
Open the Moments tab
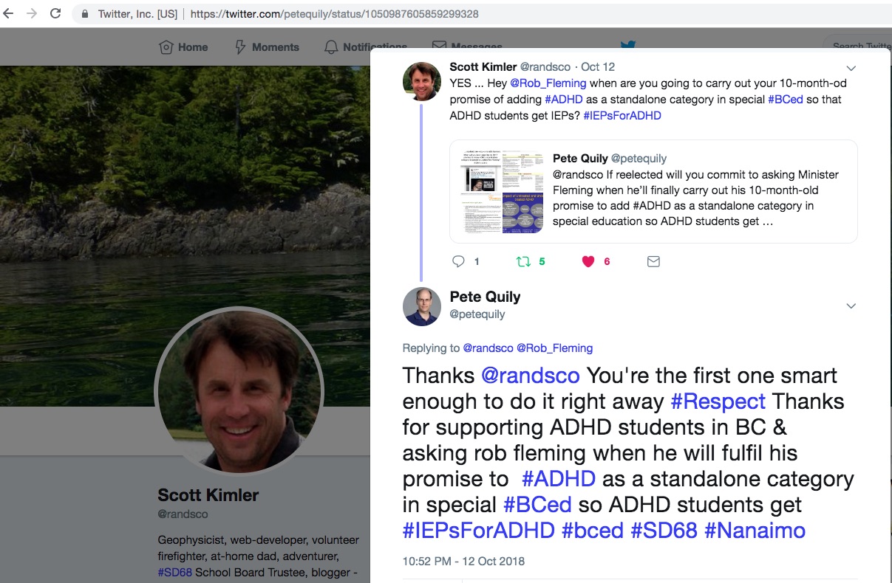(267, 47)
